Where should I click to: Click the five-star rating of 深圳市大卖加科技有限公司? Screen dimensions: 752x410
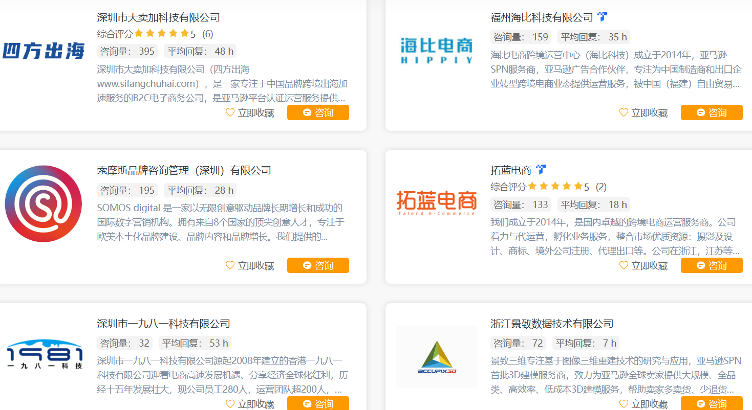[x=162, y=34]
